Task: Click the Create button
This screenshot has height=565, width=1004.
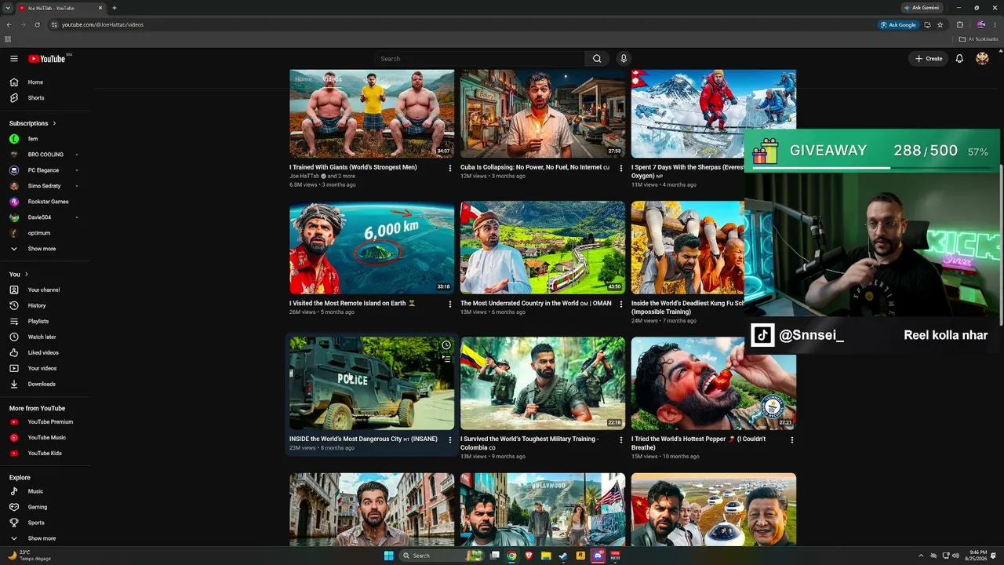Action: point(929,59)
